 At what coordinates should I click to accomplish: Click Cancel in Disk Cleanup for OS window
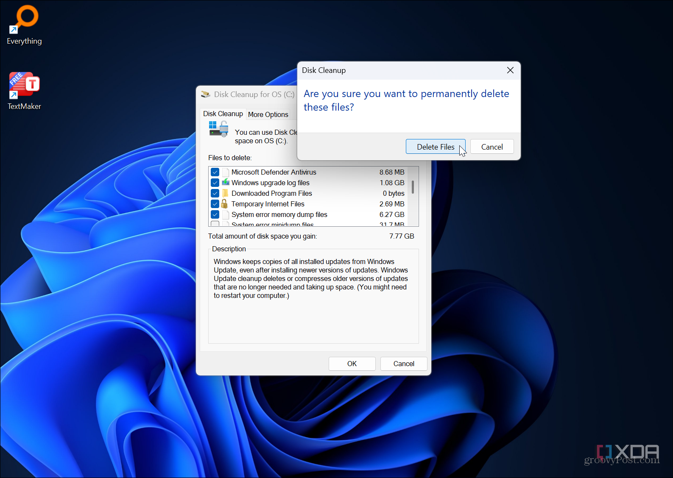(x=404, y=364)
